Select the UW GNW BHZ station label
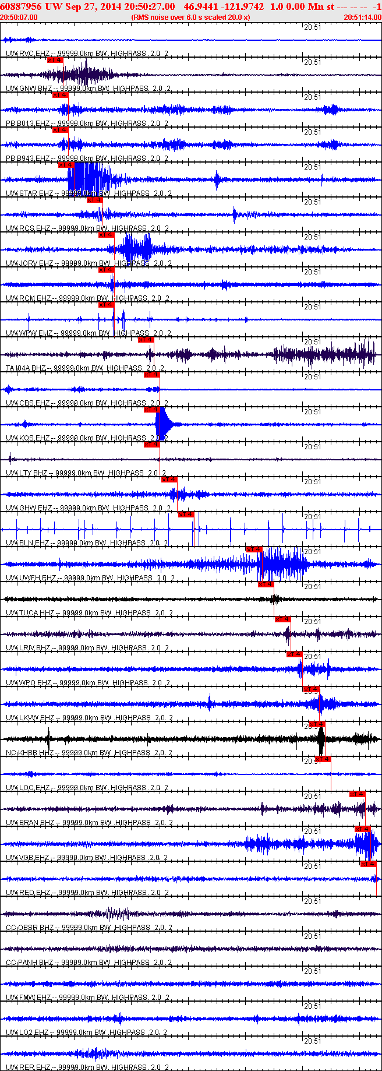This screenshot has height=1071, width=382. [x=89, y=89]
